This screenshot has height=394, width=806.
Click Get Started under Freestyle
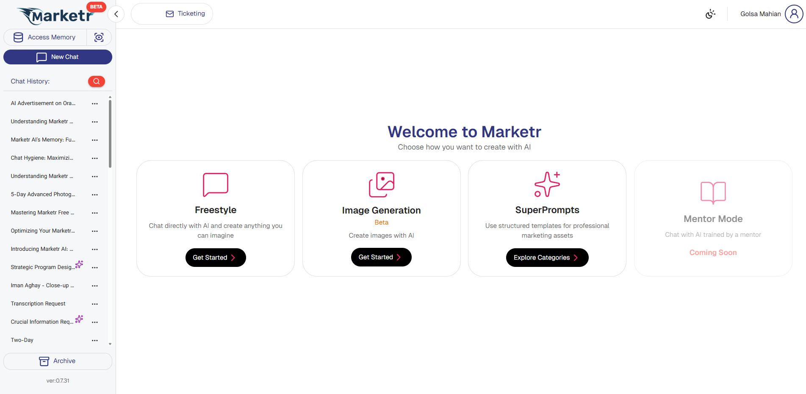(x=216, y=258)
